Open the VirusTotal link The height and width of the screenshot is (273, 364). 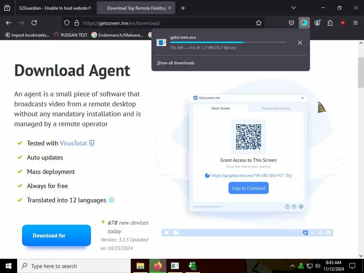(73, 143)
